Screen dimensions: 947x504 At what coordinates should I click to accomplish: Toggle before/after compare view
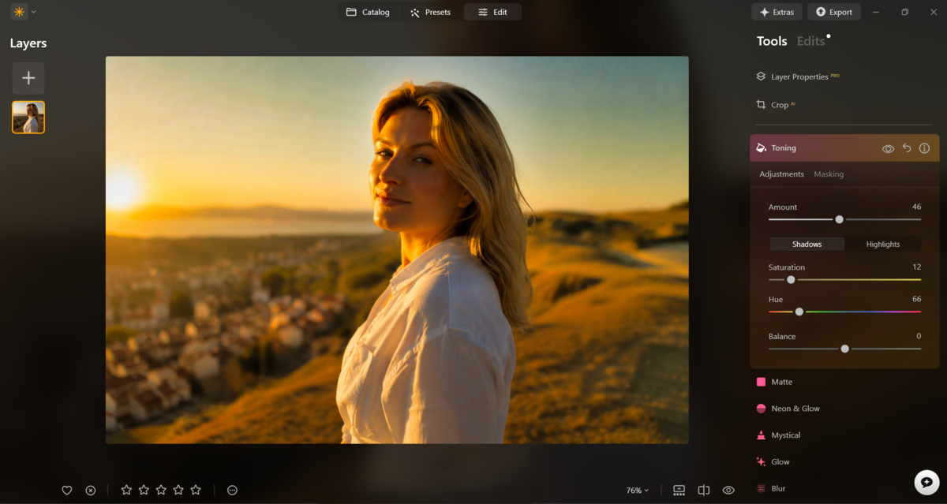[704, 491]
